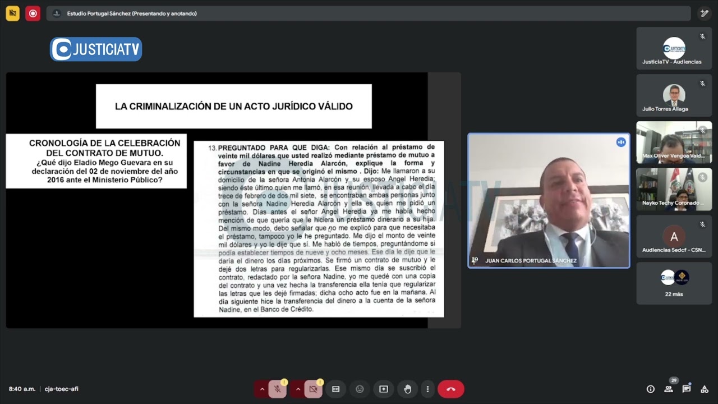Image resolution: width=718 pixels, height=404 pixels.
Task: Open the emoji reactions panel
Action: 360,389
